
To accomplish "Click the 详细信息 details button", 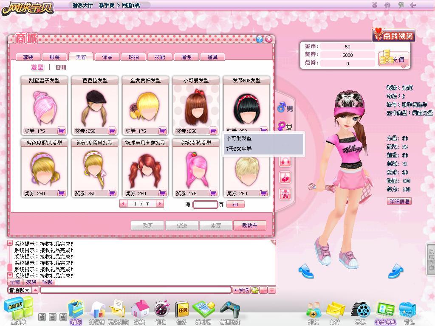I will pyautogui.click(x=399, y=201).
